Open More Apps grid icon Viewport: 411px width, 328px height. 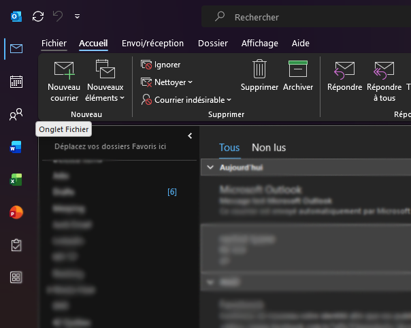click(16, 278)
